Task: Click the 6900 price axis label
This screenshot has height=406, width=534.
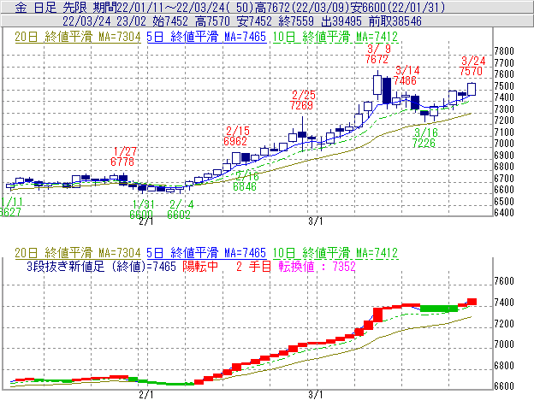Action: point(504,155)
